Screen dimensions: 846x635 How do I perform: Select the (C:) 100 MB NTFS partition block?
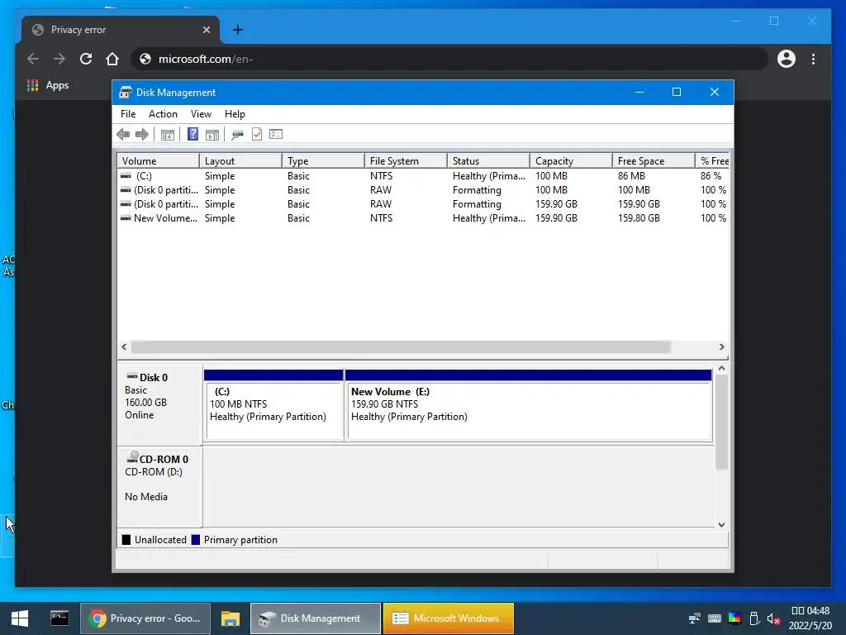pyautogui.click(x=273, y=406)
